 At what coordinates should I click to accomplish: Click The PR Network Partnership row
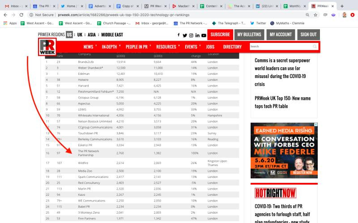(142, 153)
